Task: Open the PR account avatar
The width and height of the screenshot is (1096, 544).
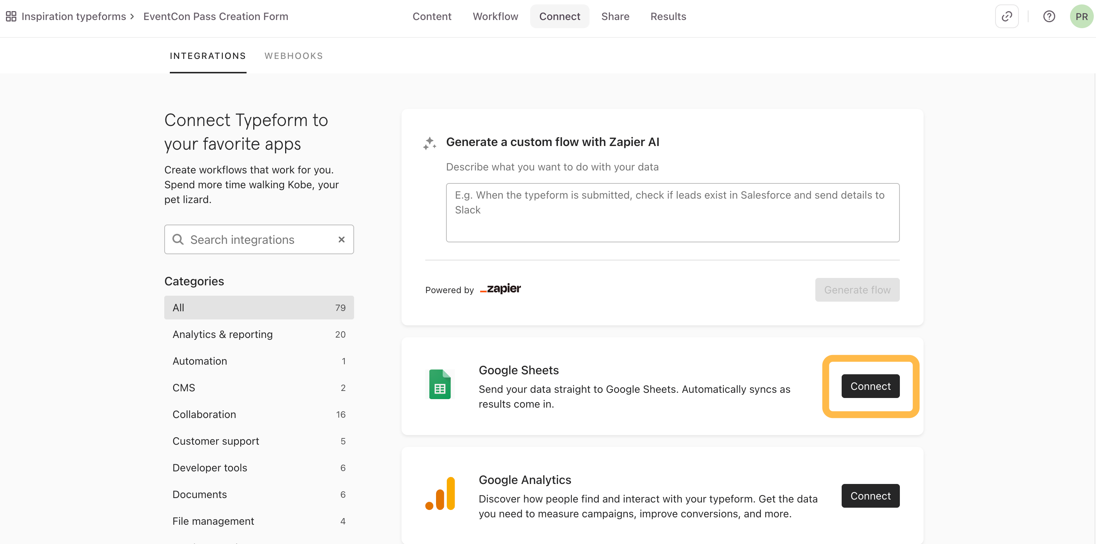Action: [x=1081, y=16]
